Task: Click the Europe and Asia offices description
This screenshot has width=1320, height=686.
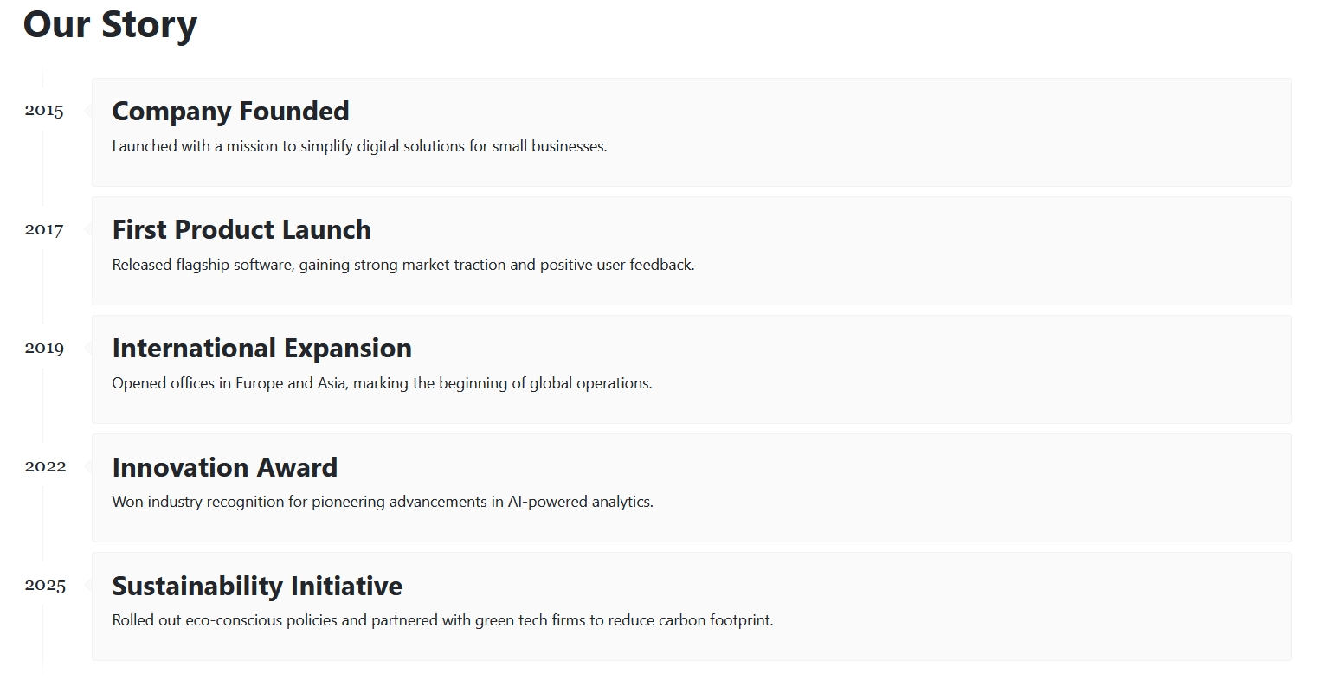Action: [382, 383]
